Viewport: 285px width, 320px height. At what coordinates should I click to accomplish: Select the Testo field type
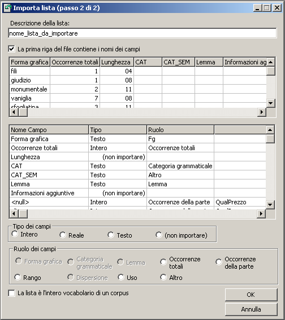click(111, 235)
